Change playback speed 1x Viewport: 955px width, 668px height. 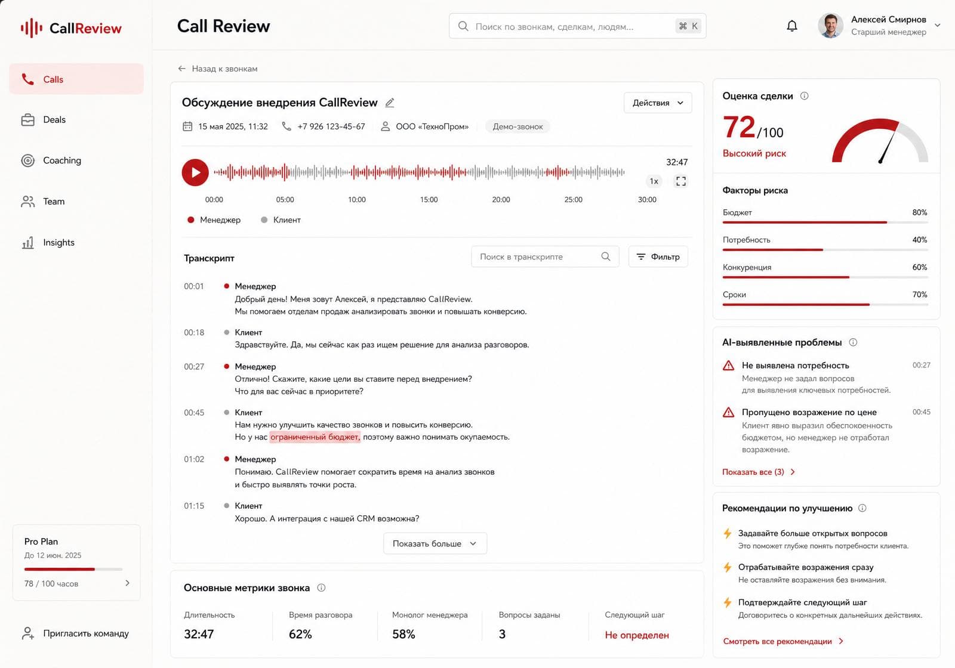654,181
